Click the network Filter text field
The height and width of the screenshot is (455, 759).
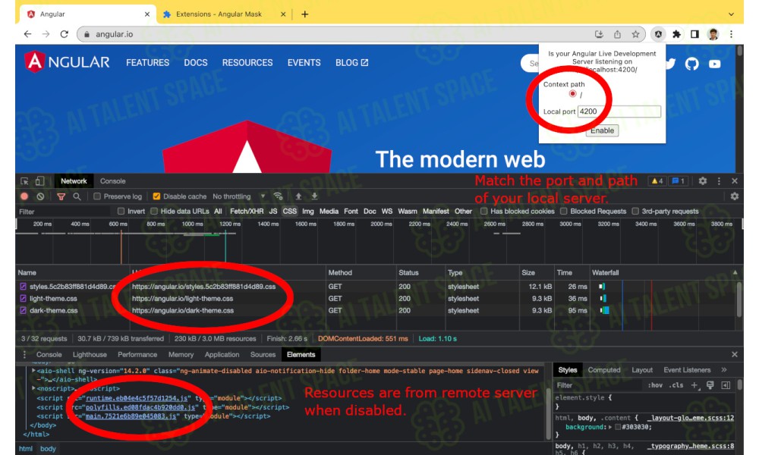[64, 212]
